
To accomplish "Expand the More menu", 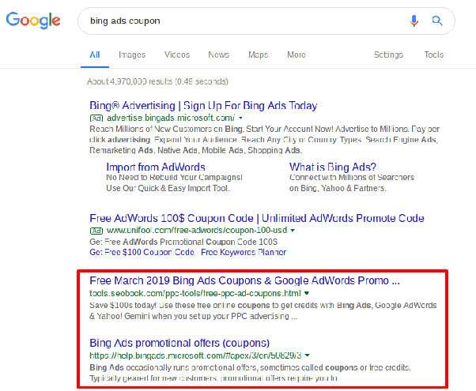I will tap(297, 55).
